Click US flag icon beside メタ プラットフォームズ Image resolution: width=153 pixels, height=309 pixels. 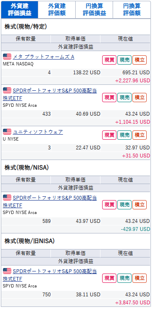(7, 57)
